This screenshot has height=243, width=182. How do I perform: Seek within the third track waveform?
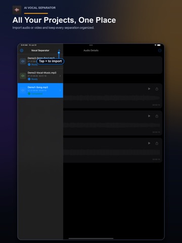pyautogui.click(x=112, y=152)
